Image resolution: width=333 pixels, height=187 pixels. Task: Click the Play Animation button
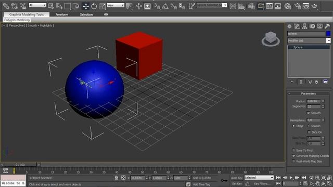click(x=291, y=178)
